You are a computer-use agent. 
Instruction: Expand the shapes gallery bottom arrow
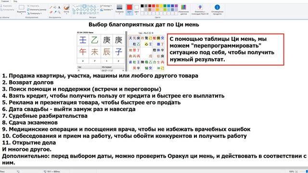(x=98, y=13)
